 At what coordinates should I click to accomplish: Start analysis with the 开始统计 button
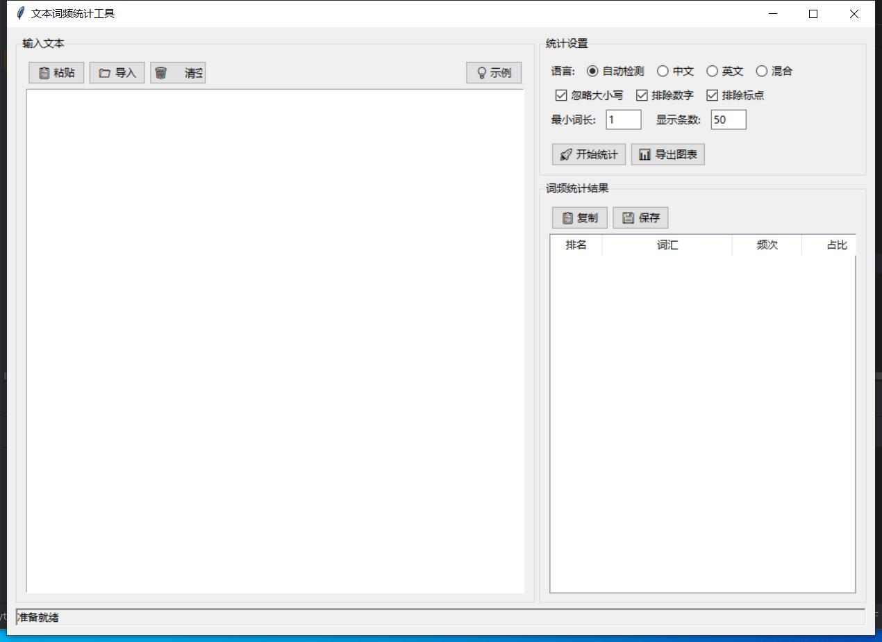(x=589, y=154)
